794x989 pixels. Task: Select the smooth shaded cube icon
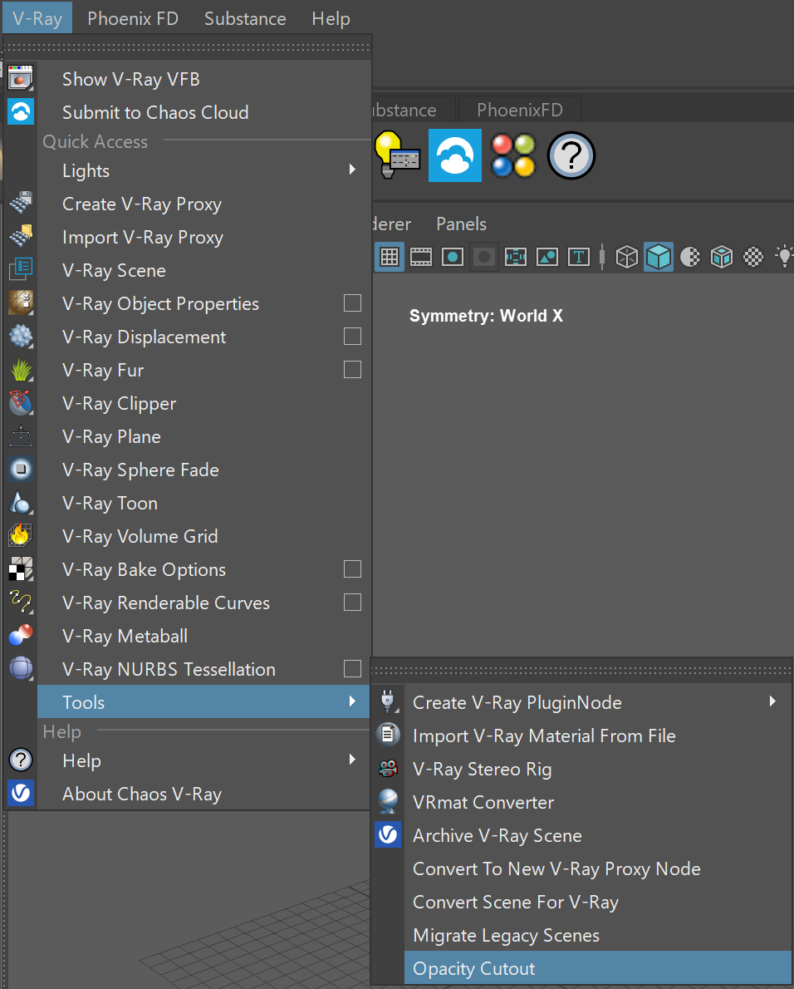point(659,257)
